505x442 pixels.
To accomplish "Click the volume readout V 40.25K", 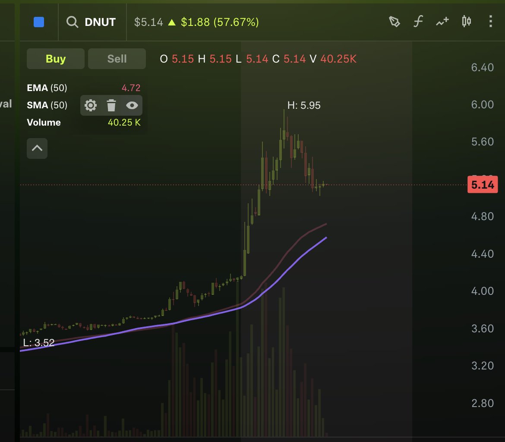I will (333, 59).
